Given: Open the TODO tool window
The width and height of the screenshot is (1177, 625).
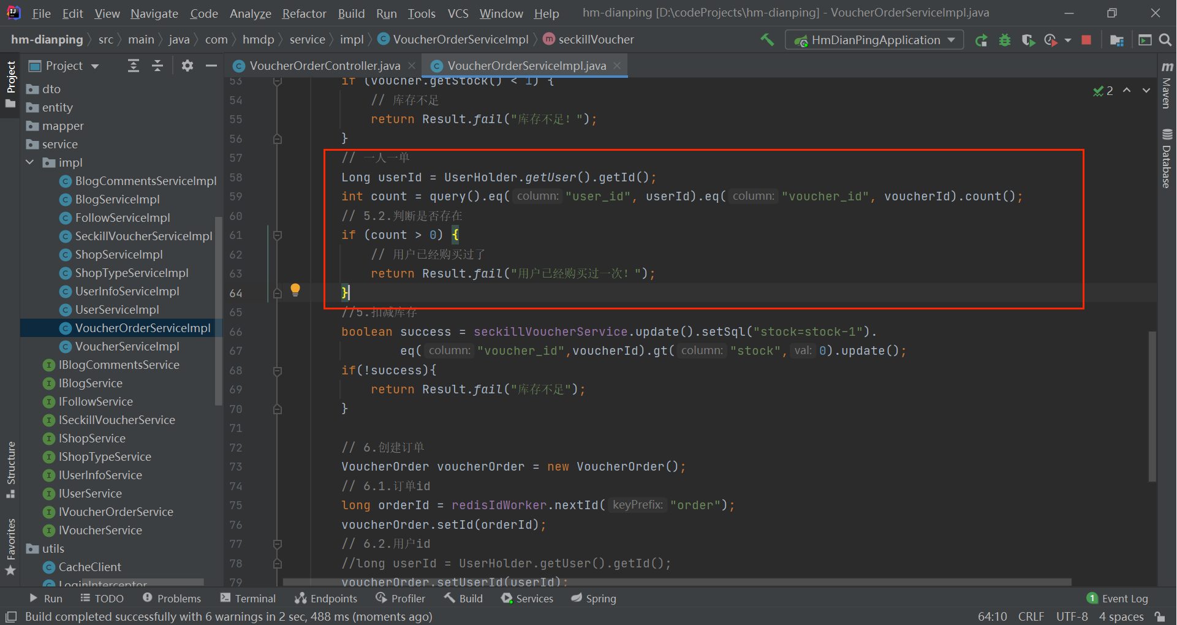Looking at the screenshot, I should point(102,599).
